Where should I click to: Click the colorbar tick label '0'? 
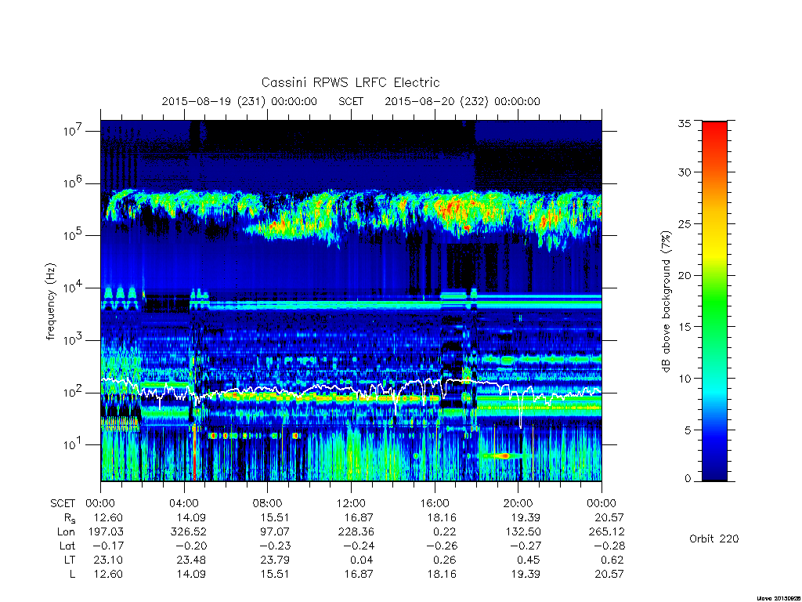687,479
